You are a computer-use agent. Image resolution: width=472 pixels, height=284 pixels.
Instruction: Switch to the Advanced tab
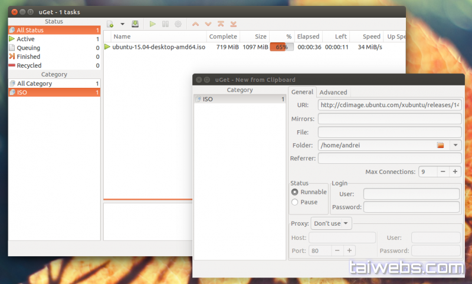[x=333, y=92]
